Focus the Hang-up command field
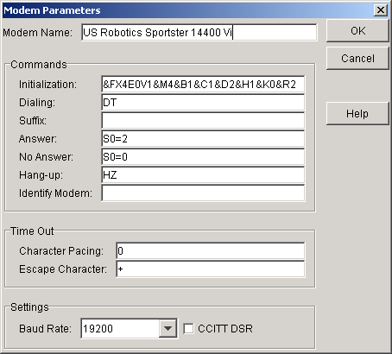Image resolution: width=392 pixels, height=354 pixels. [x=203, y=175]
